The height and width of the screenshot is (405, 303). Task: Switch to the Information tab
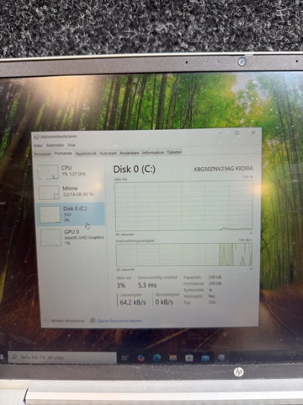pos(153,153)
